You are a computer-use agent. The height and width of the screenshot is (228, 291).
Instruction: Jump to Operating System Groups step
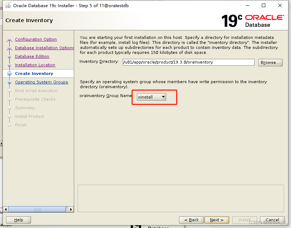click(42, 82)
